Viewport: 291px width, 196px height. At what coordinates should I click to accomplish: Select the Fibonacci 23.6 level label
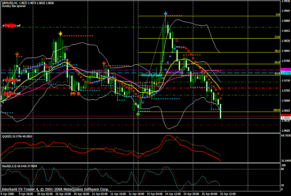coord(277,37)
